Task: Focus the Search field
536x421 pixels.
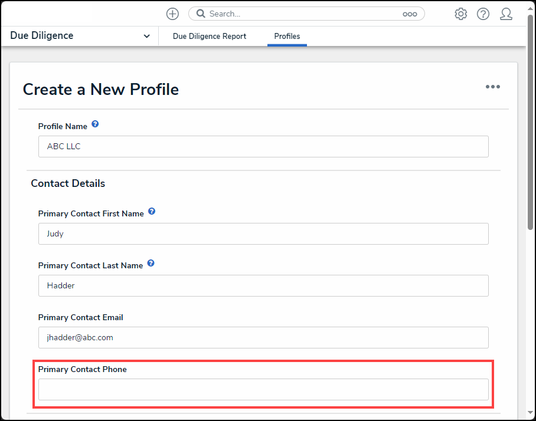Action: pyautogui.click(x=304, y=14)
